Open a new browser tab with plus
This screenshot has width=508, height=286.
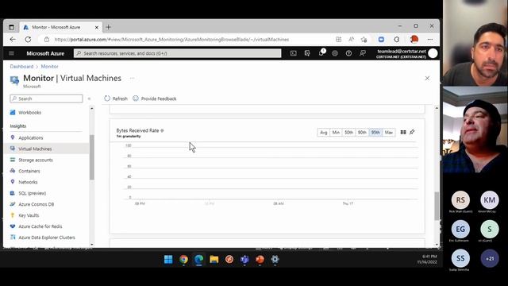pos(108,27)
